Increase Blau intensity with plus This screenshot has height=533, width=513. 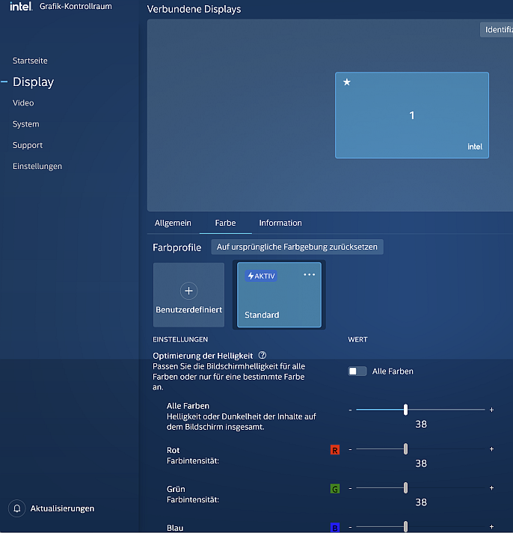[x=491, y=527]
